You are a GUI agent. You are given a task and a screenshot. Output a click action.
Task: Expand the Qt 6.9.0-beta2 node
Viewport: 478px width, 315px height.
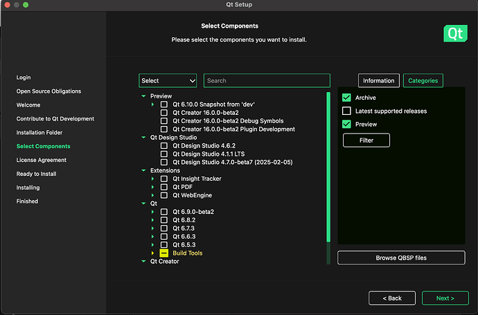click(x=152, y=211)
